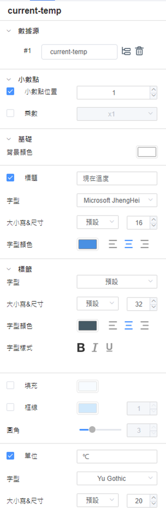The height and width of the screenshot is (512, 166).
Task: Open the Yu Gothic font dropdown
Action: pos(117,478)
